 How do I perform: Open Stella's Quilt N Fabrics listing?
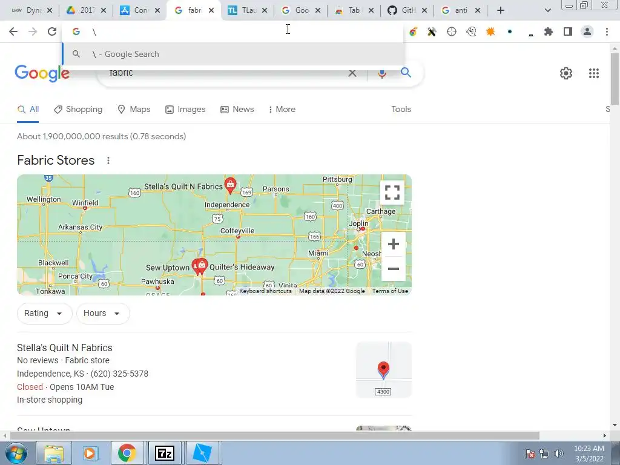64,348
